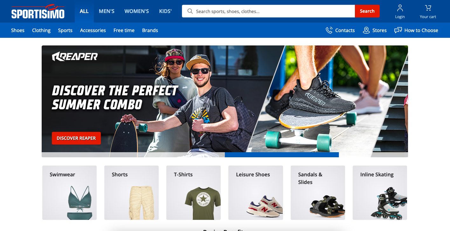Open the shopping cart icon
450x231 pixels.
428,8
